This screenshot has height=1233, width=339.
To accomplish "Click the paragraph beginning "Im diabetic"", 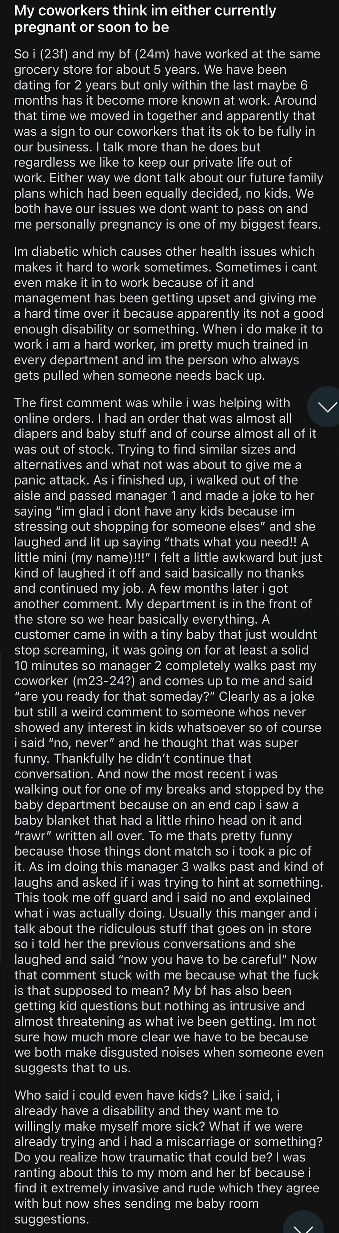I will click(x=167, y=311).
